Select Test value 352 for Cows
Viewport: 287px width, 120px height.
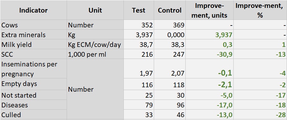(139, 25)
